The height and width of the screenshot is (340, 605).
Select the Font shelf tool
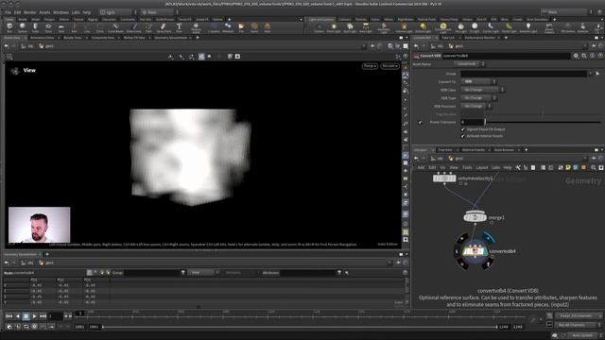[179, 27]
